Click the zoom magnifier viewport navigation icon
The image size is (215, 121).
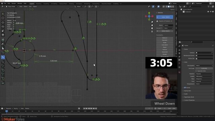click(x=152, y=22)
